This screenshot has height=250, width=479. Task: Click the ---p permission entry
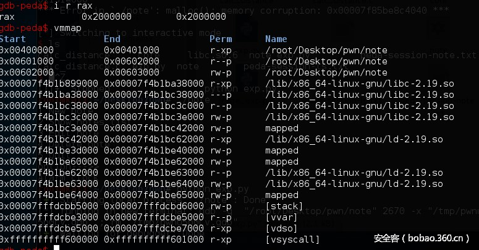coord(221,95)
